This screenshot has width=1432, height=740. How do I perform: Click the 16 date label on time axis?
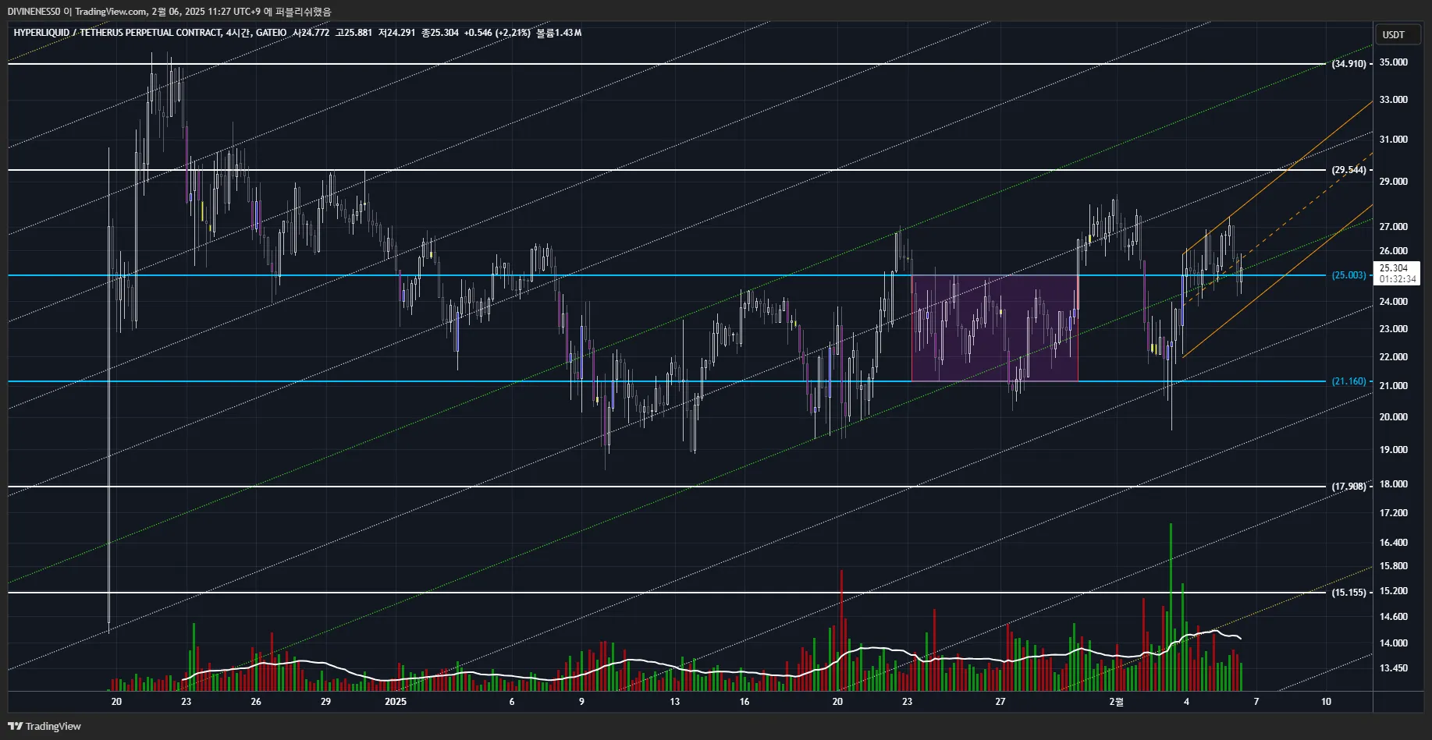click(744, 702)
